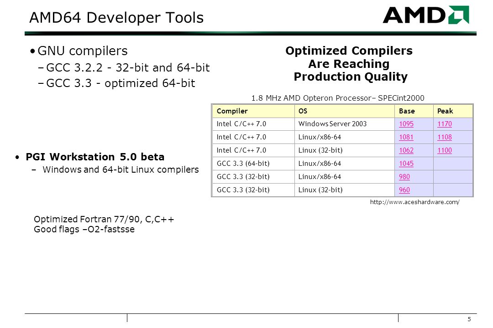
Task: Click the slide page number 5
Action: click(x=469, y=319)
